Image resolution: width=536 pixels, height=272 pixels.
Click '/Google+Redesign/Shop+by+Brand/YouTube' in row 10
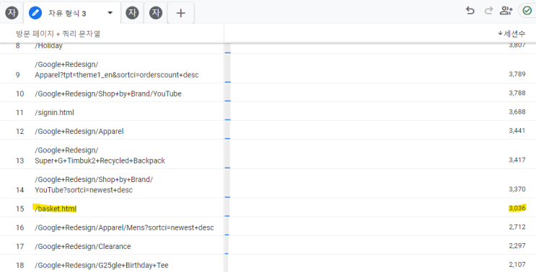pos(108,94)
